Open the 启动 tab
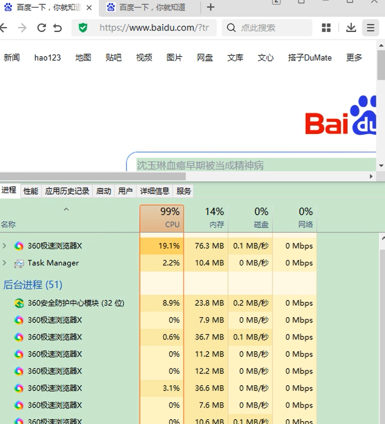385x424 pixels. (103, 191)
